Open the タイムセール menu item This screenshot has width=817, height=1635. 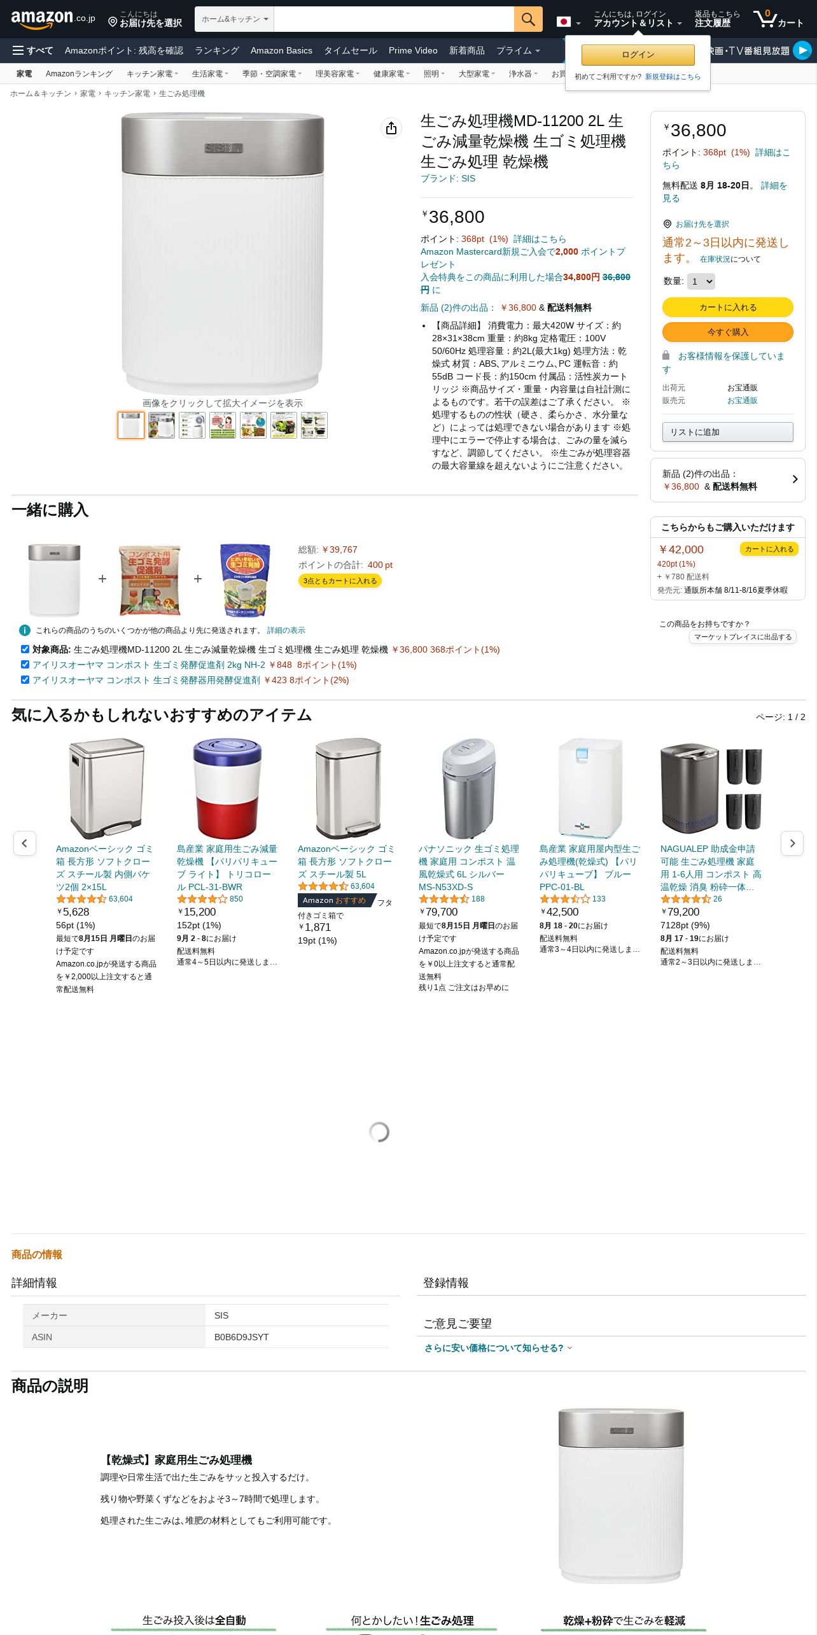pyautogui.click(x=350, y=50)
